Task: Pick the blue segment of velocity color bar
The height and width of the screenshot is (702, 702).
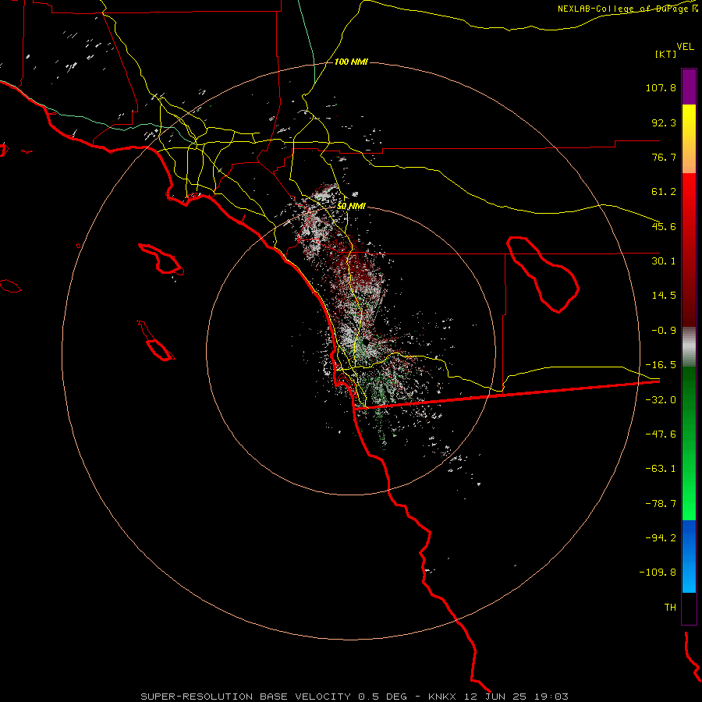Action: point(689,556)
